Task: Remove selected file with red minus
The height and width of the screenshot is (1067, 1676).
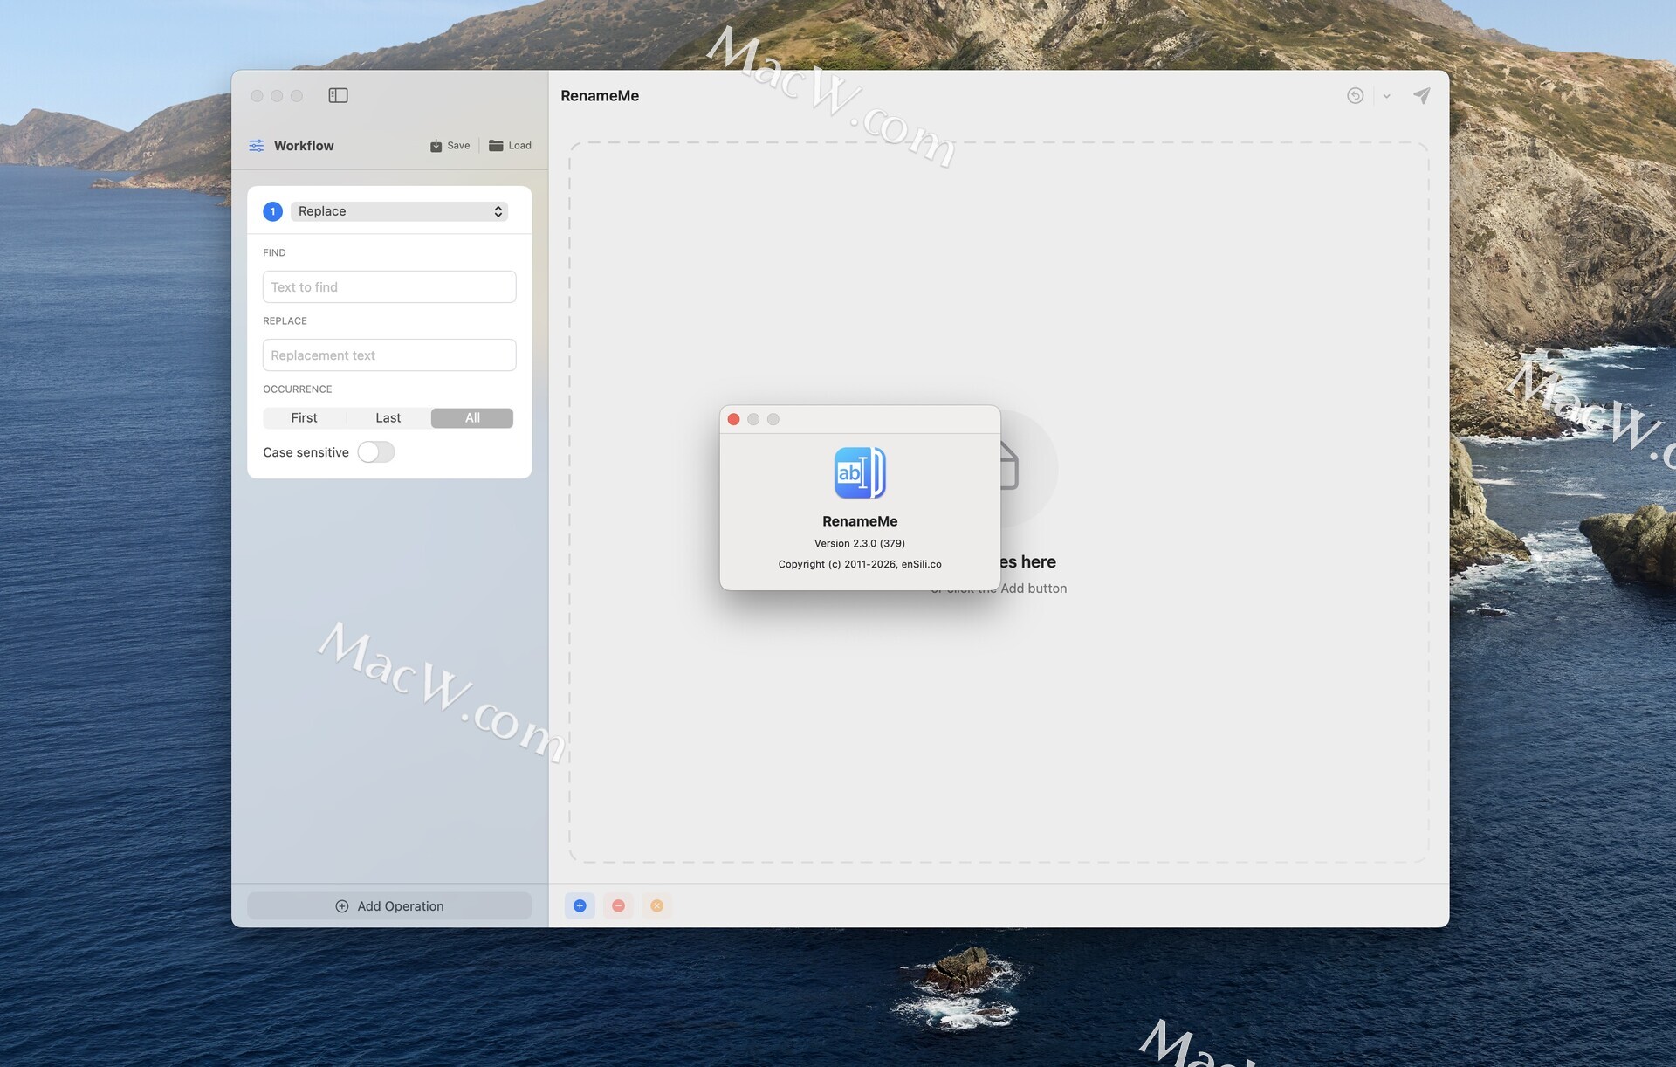Action: coord(618,905)
